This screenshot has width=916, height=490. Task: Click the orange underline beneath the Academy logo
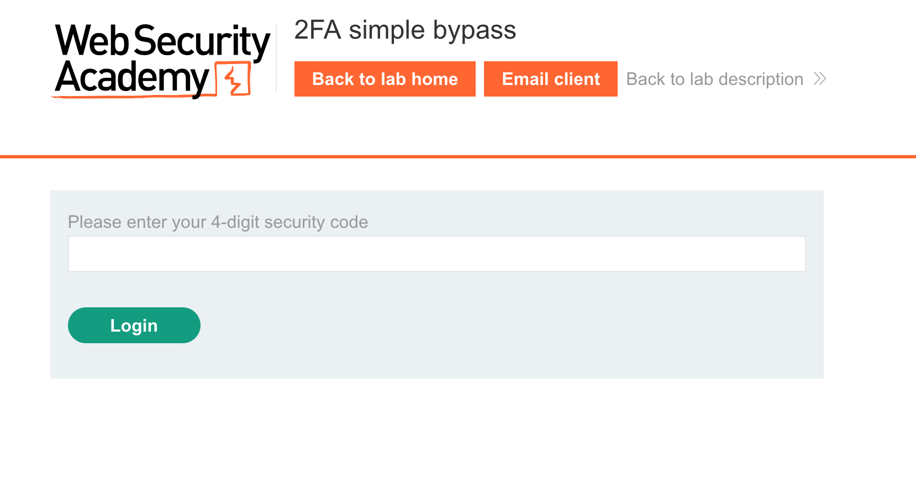[133, 97]
